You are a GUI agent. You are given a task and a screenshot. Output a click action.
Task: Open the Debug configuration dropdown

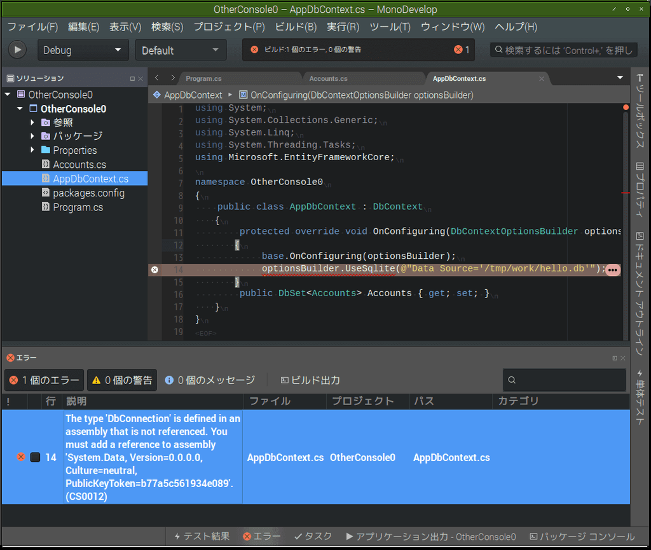tap(83, 50)
